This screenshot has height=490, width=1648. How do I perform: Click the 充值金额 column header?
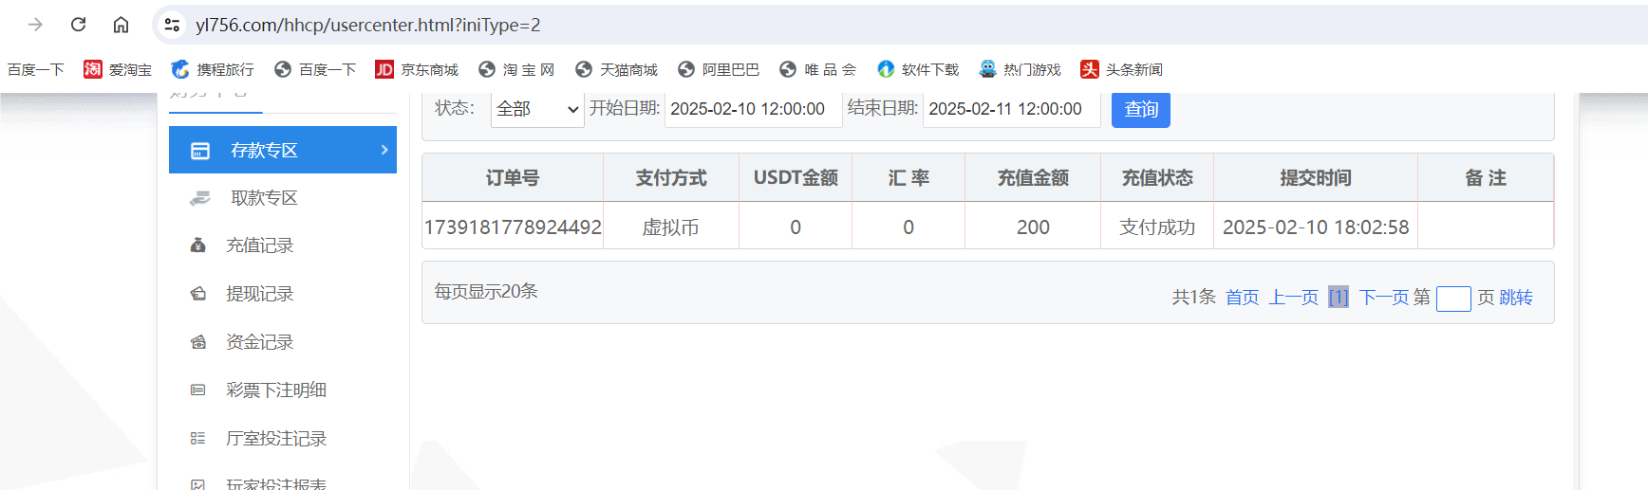(1033, 178)
